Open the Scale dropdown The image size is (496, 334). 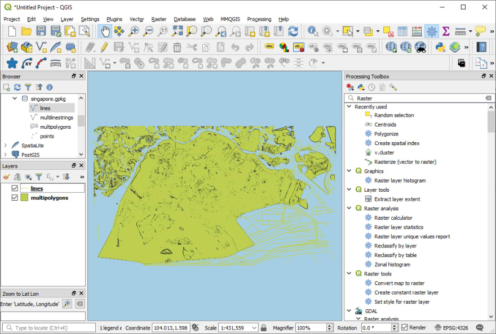click(254, 328)
